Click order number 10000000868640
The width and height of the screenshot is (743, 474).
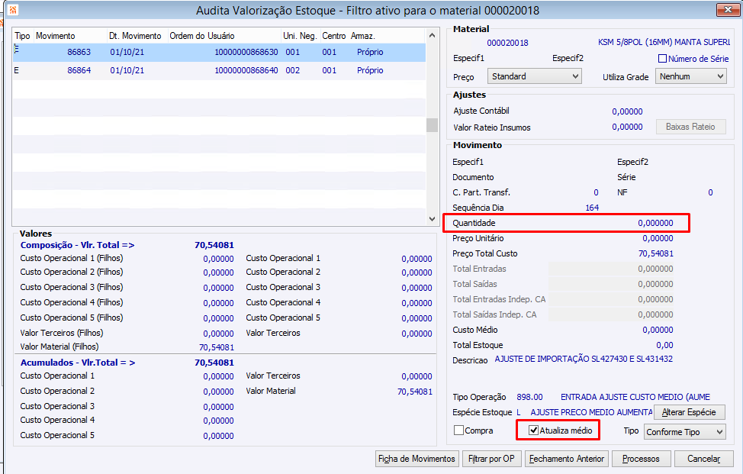coord(246,71)
